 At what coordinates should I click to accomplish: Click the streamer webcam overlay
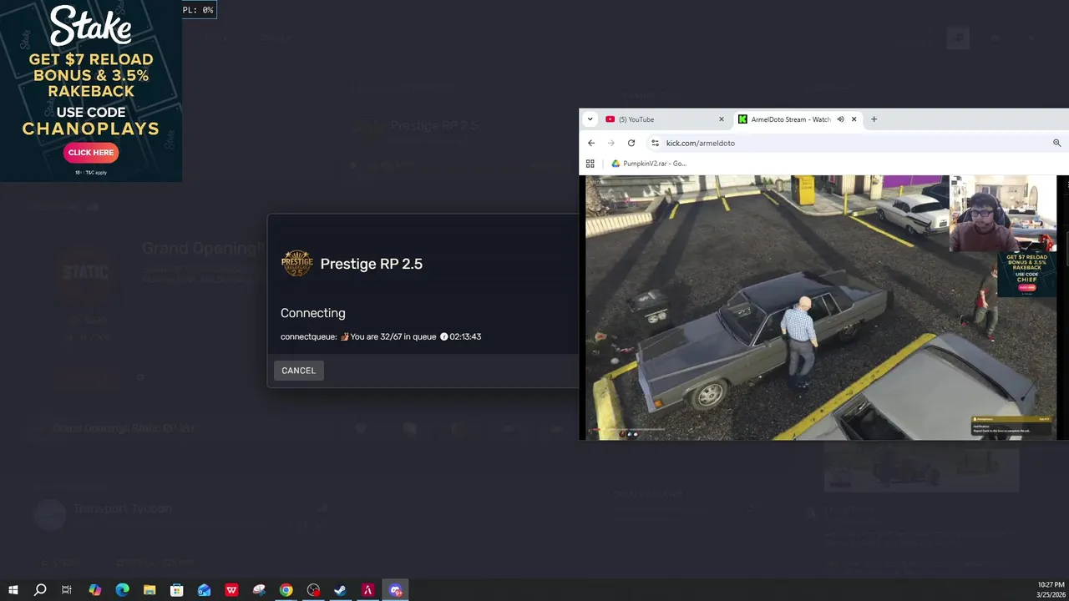coord(1003,213)
